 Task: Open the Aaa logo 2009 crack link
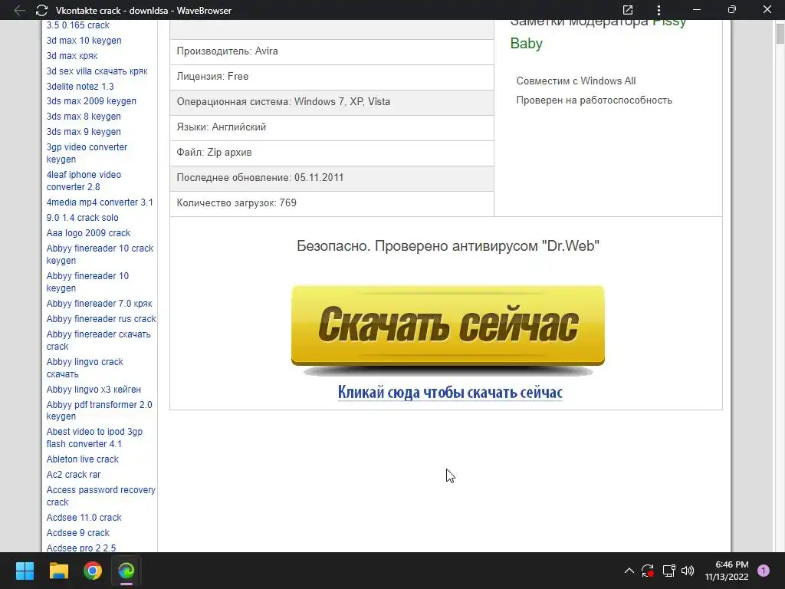coord(88,233)
